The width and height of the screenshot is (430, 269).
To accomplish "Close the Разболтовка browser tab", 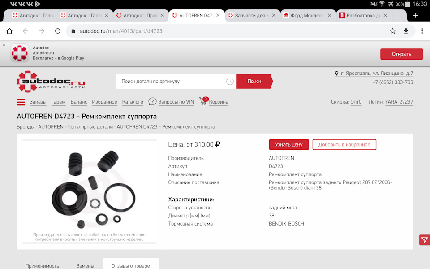I will pyautogui.click(x=385, y=15).
